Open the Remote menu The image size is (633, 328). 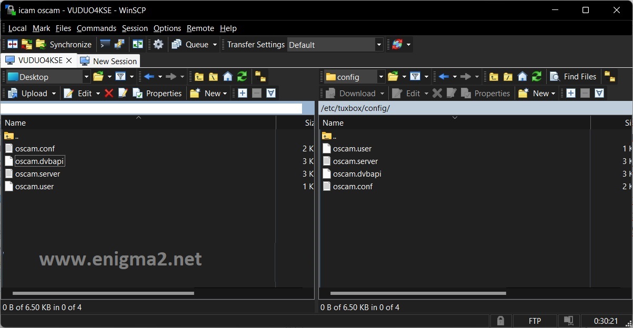200,28
